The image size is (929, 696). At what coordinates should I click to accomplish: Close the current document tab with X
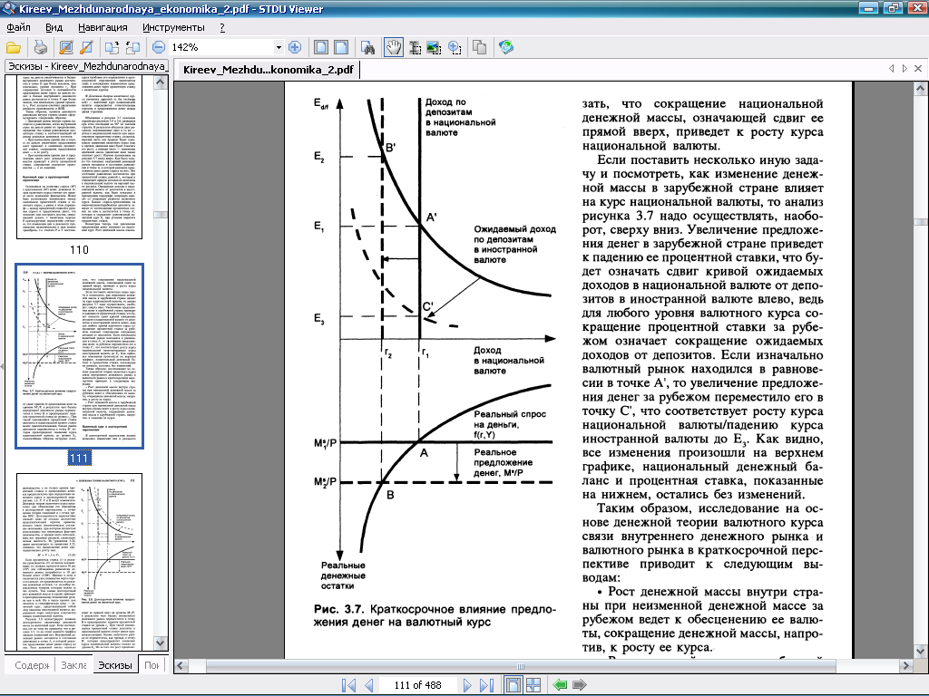(918, 69)
